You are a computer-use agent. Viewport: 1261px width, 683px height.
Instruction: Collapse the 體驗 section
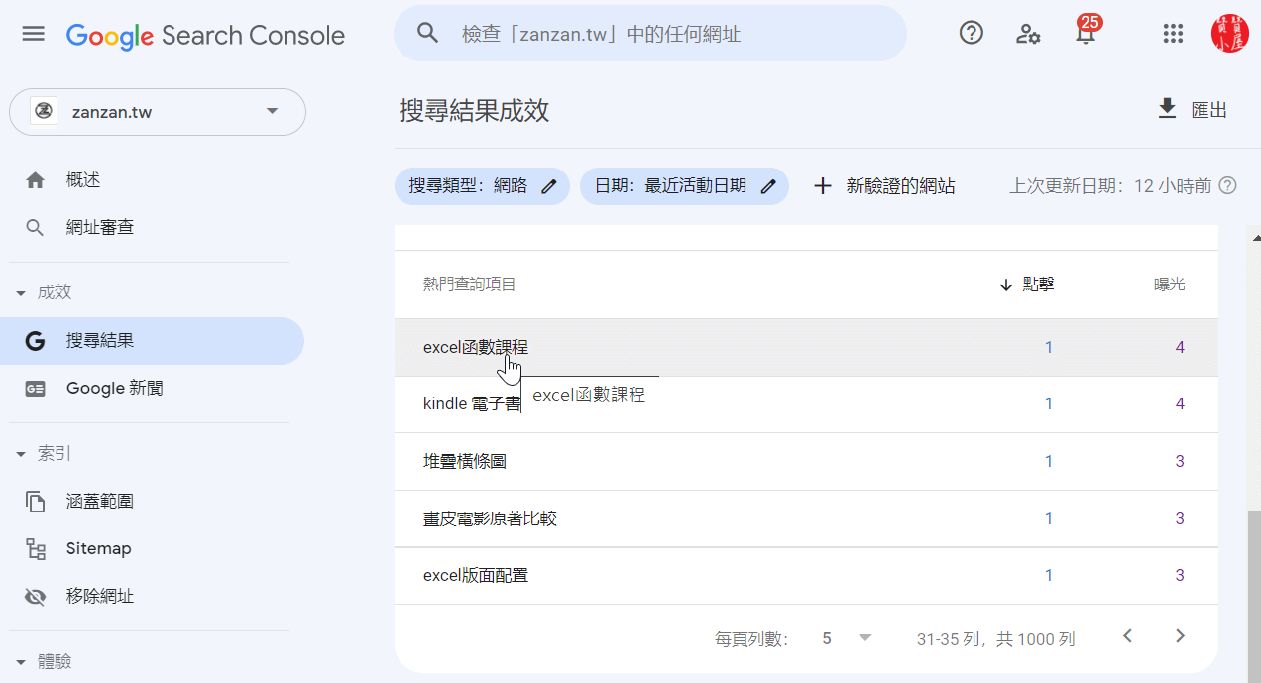point(44,662)
